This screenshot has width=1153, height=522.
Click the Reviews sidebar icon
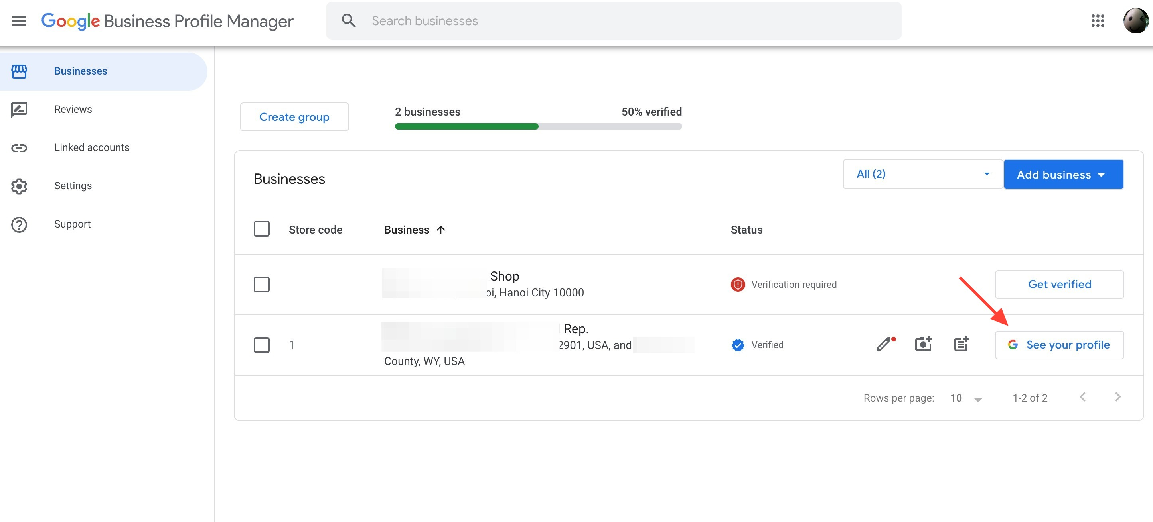tap(19, 110)
